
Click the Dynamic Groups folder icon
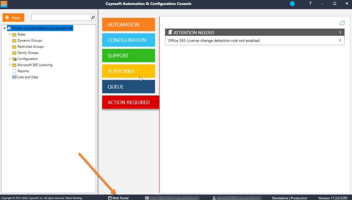14,40
